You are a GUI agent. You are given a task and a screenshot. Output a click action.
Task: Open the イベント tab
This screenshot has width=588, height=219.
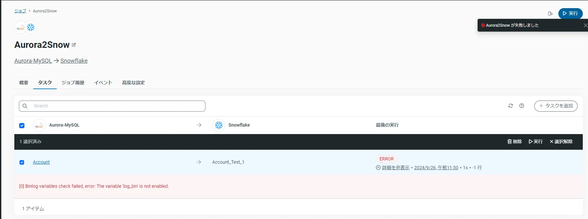(103, 83)
